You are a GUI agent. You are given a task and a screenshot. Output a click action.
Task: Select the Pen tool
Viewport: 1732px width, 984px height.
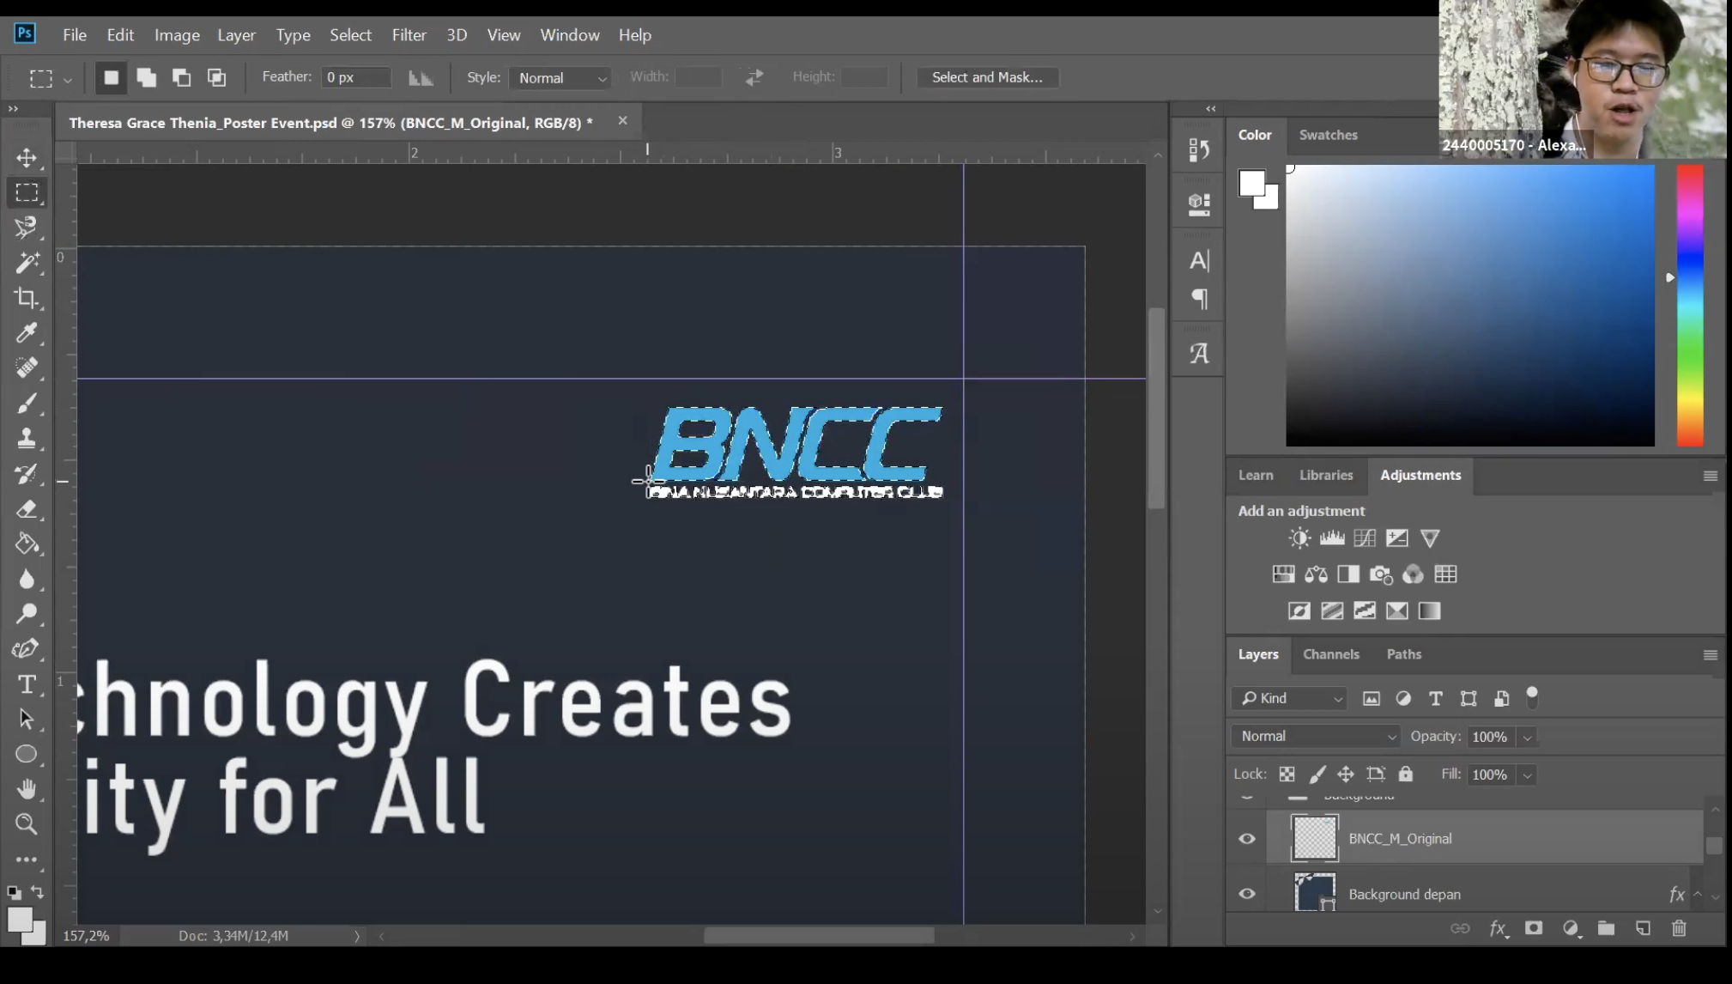(x=27, y=648)
